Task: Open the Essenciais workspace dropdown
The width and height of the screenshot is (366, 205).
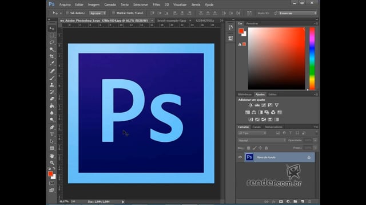Action: 298,13
